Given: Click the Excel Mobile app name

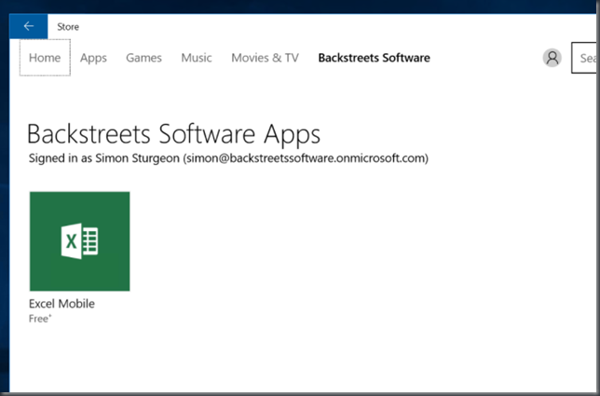Looking at the screenshot, I should point(61,304).
